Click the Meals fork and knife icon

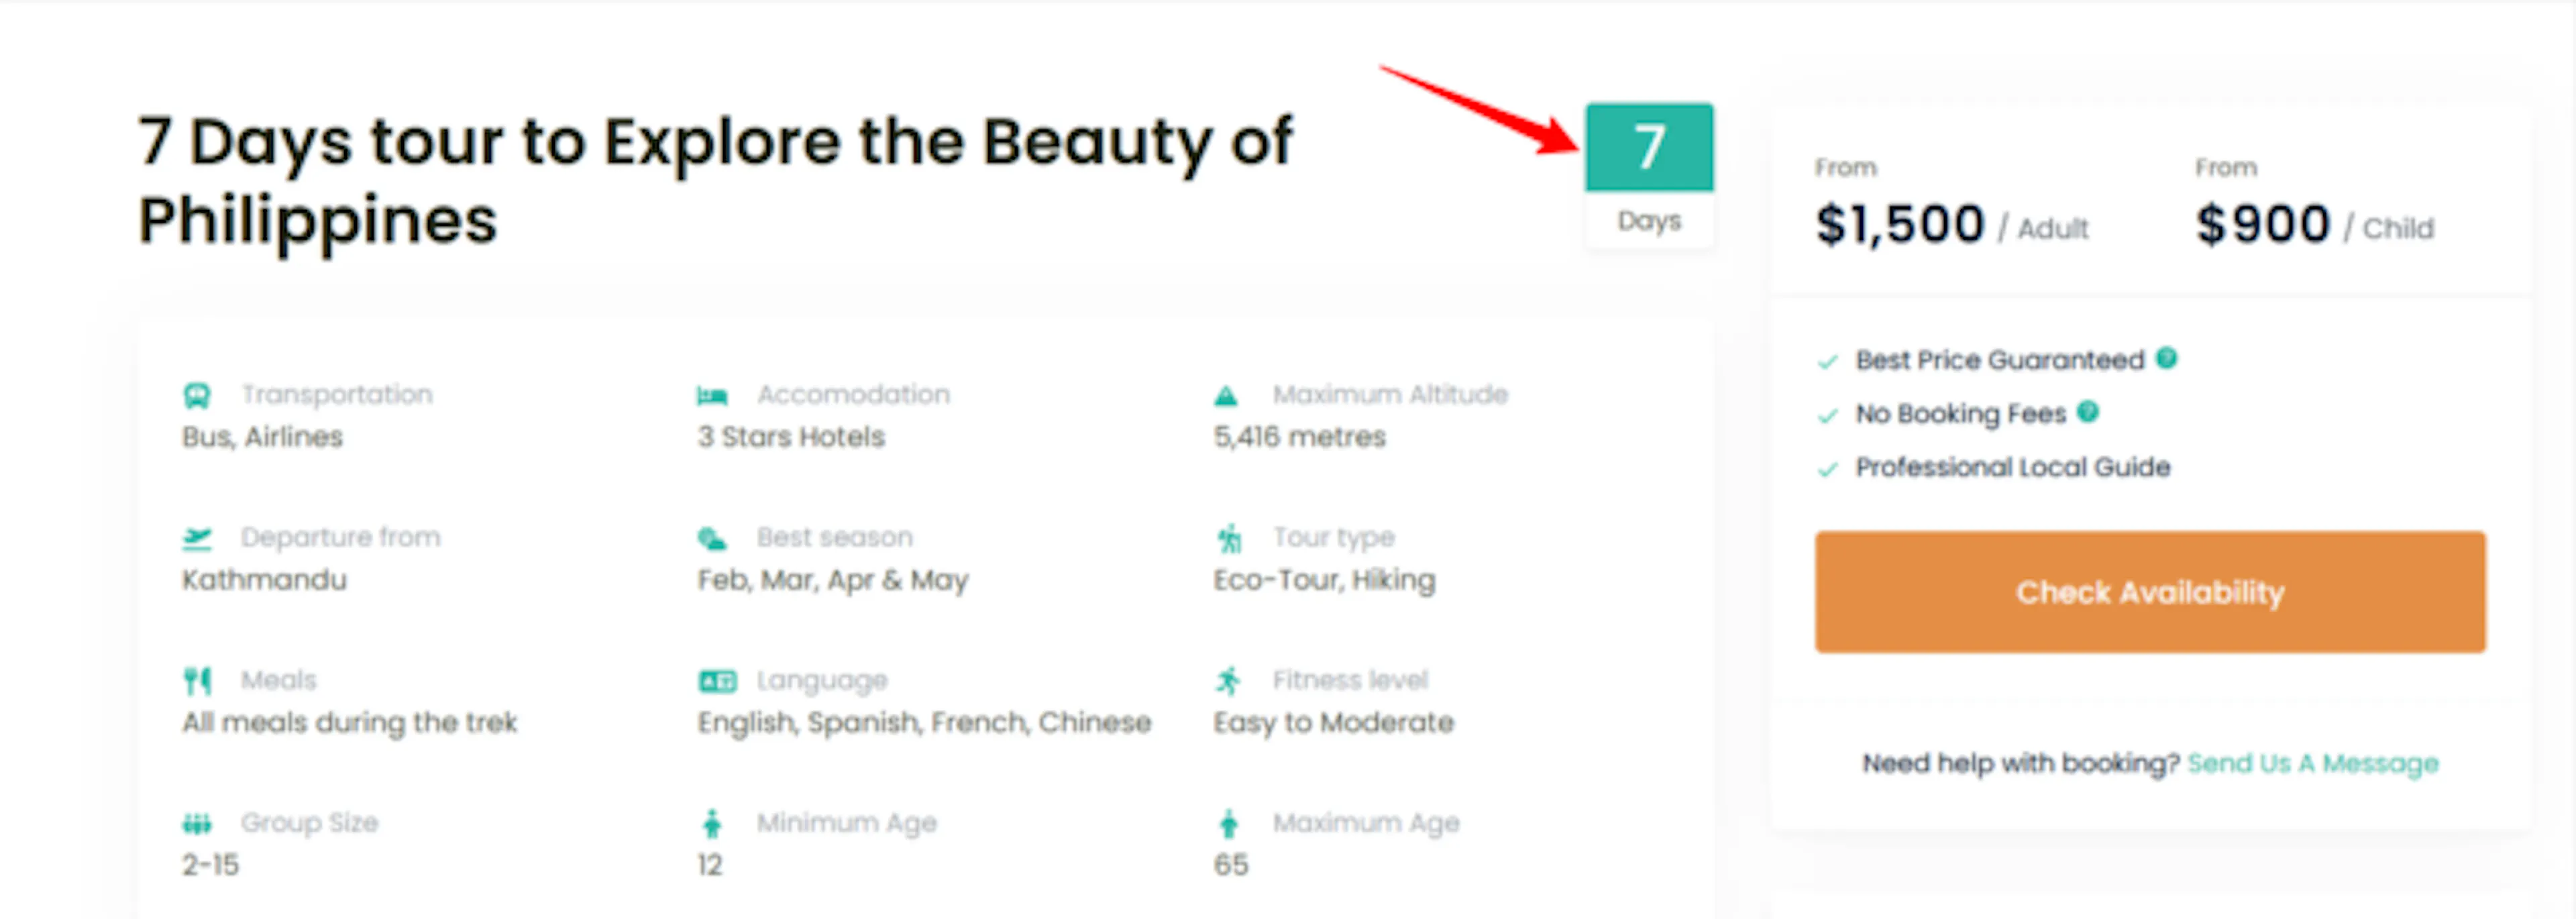197,681
